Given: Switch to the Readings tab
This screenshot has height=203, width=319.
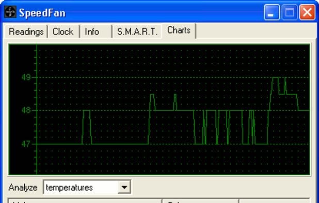Looking at the screenshot, I should click(x=26, y=31).
